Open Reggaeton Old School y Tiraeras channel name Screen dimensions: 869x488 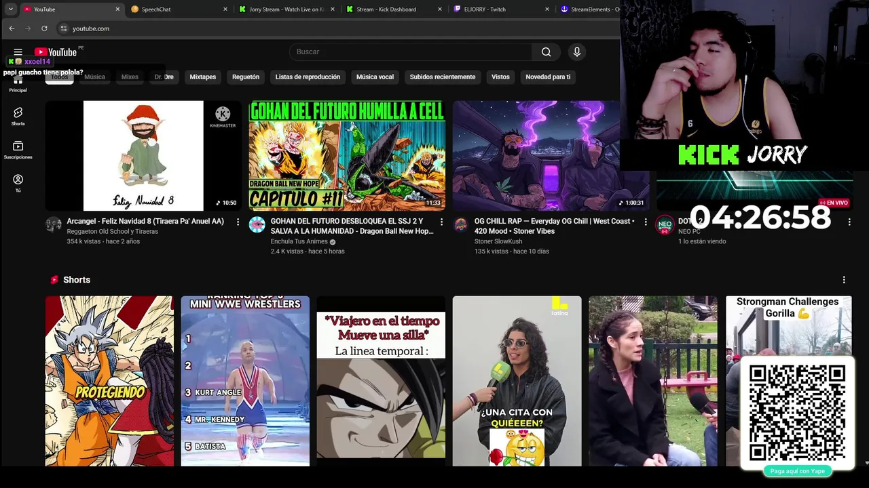(112, 232)
